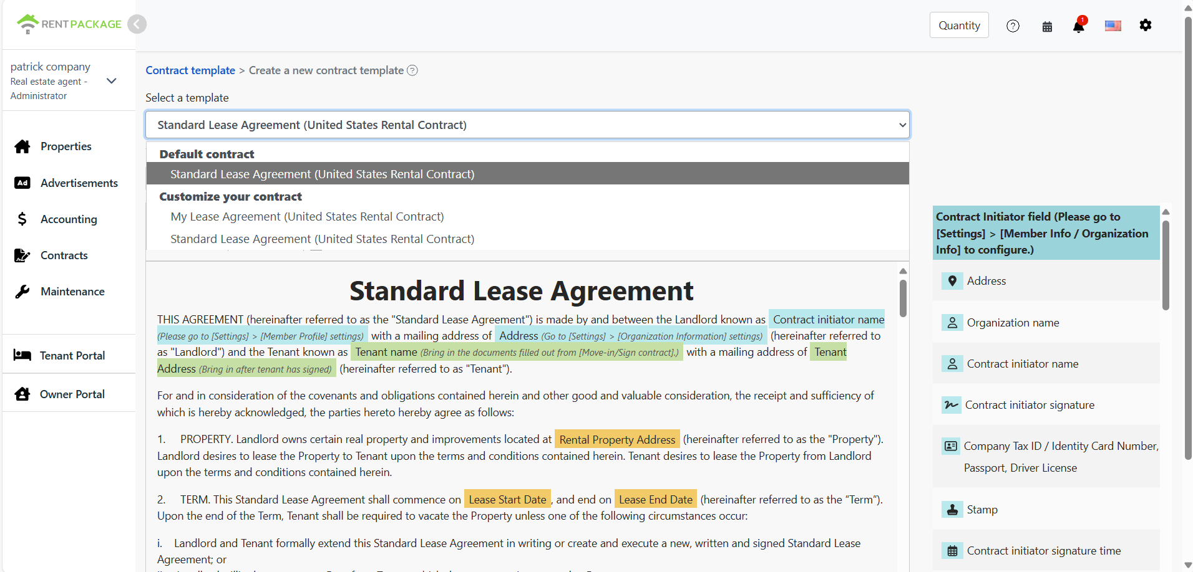This screenshot has height=572, width=1193.
Task: Click the Lease Start Date field tag
Action: (x=507, y=500)
